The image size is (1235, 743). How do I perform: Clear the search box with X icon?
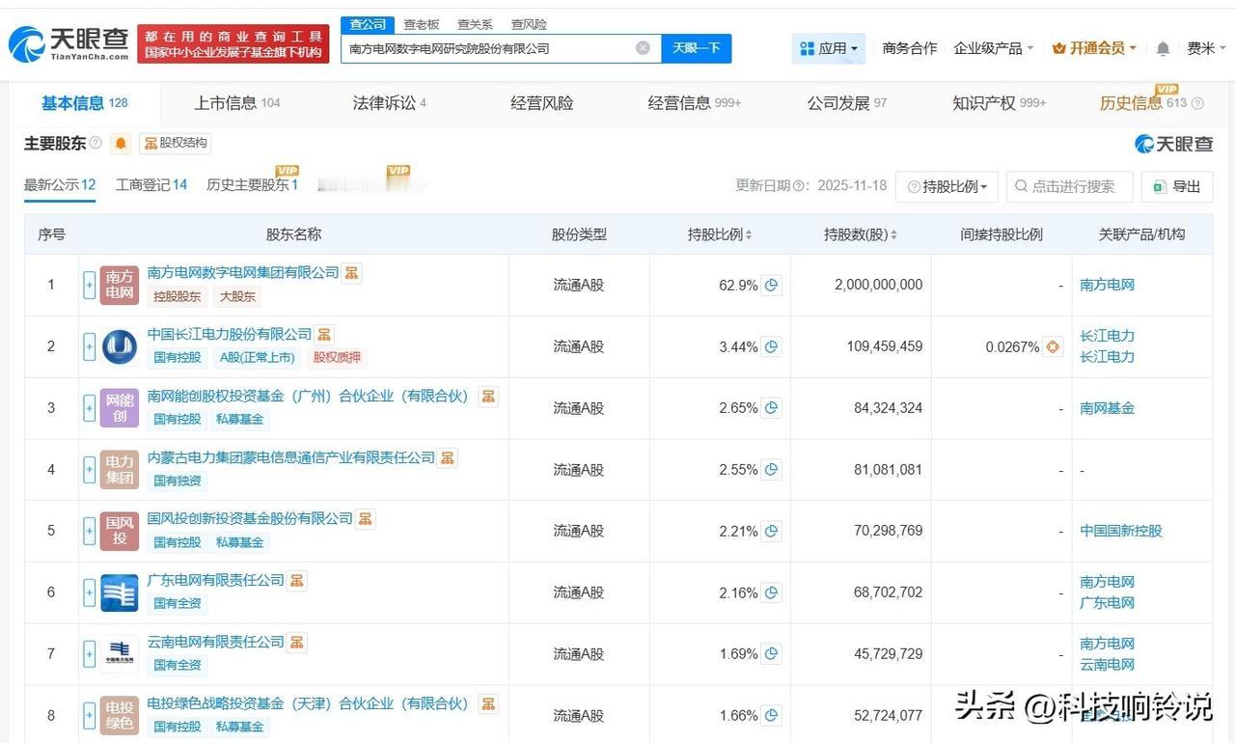click(643, 48)
